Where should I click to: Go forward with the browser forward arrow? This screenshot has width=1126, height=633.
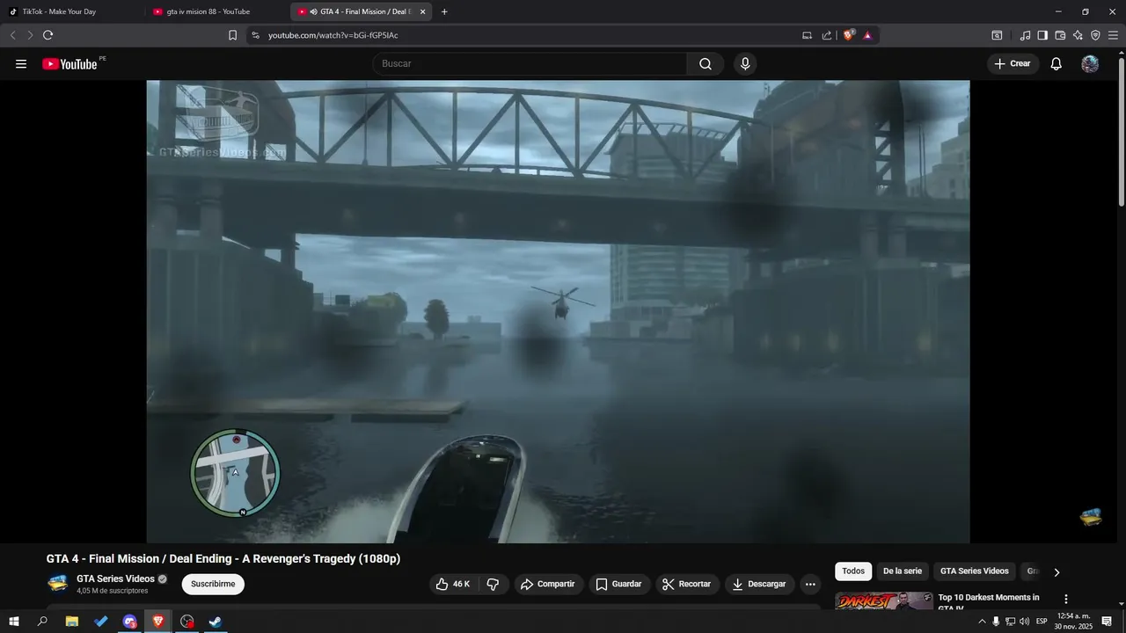point(30,35)
